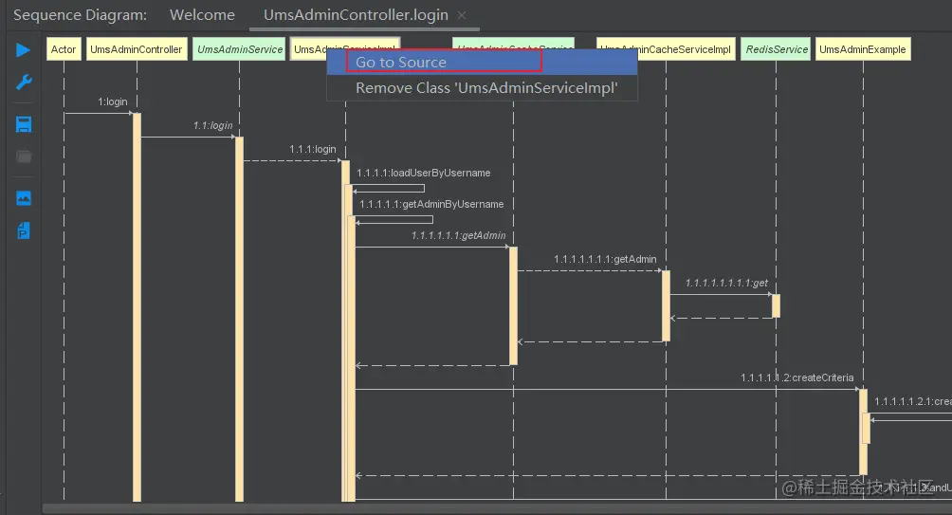Viewport: 952px width, 515px height.
Task: Open the wrench settings icon
Action: 24,82
